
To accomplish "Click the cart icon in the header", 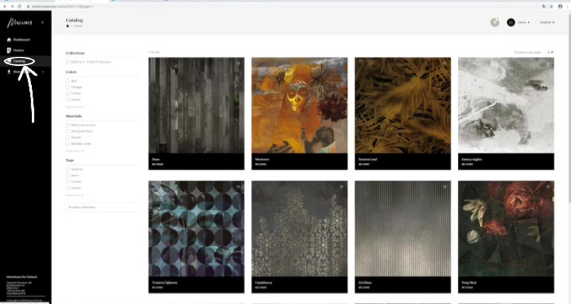I will point(495,22).
